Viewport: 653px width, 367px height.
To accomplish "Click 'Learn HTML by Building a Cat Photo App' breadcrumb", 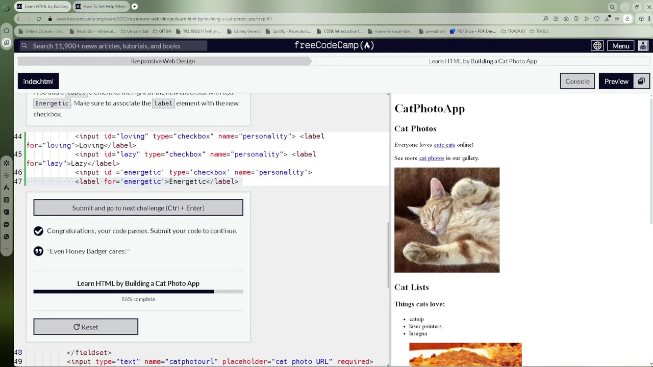I will (483, 61).
